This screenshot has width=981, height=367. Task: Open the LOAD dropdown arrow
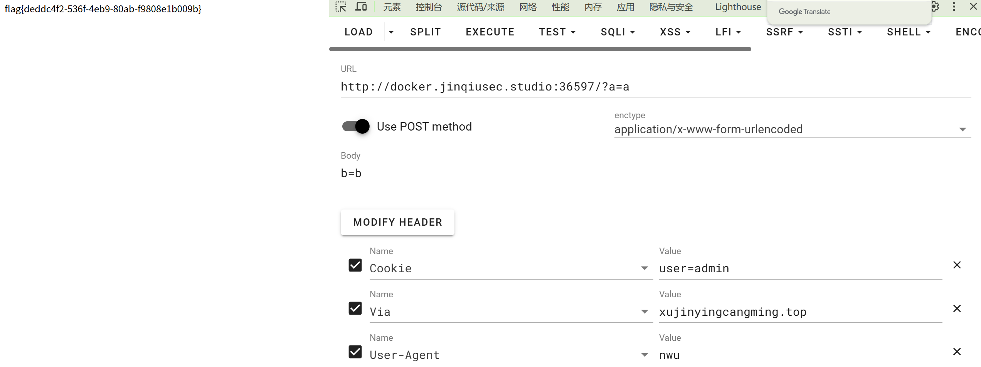point(391,32)
